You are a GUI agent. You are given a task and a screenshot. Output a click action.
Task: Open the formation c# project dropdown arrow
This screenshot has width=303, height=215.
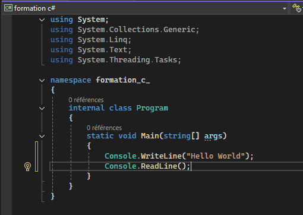coord(285,8)
